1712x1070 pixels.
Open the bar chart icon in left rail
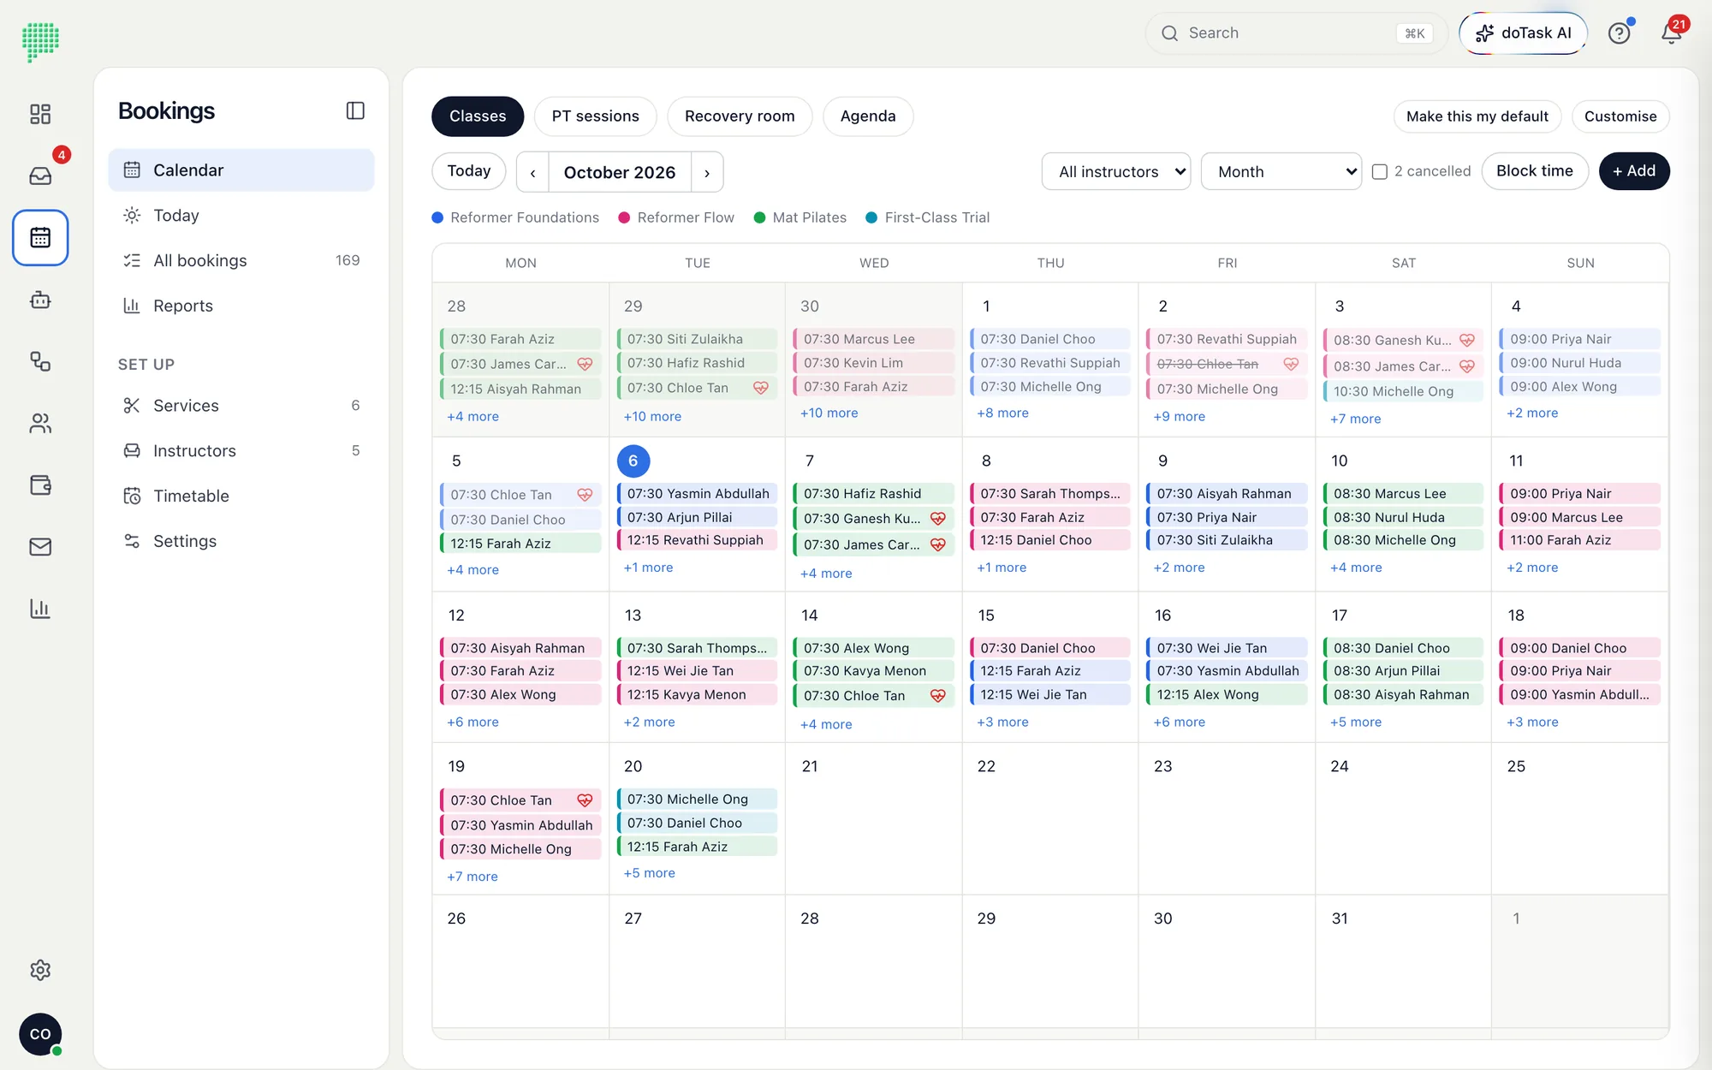pyautogui.click(x=40, y=609)
